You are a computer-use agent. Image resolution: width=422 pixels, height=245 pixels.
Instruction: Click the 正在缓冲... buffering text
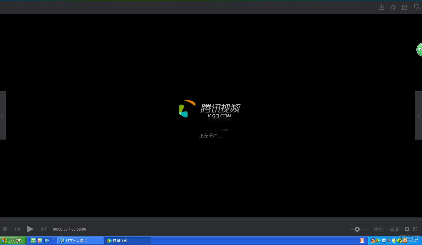coord(210,136)
